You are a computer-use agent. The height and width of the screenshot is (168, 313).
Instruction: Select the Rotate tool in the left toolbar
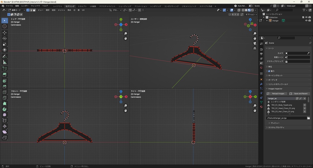5,38
